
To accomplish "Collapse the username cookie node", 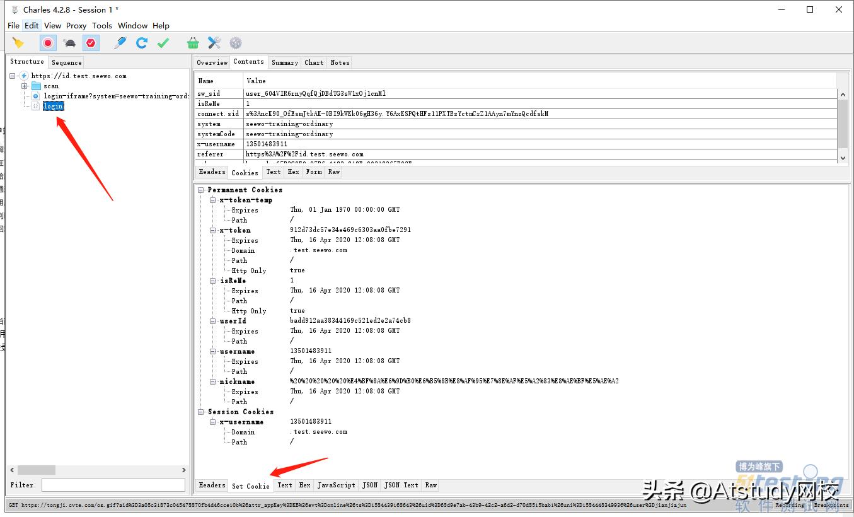I will (213, 351).
